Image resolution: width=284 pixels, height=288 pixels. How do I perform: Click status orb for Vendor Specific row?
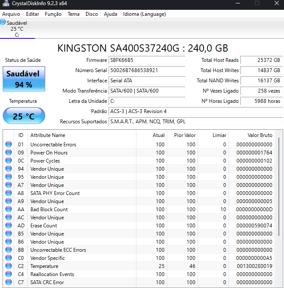9,258
